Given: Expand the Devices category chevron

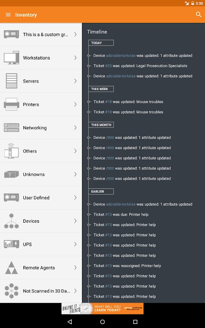Looking at the screenshot, I should (75, 221).
